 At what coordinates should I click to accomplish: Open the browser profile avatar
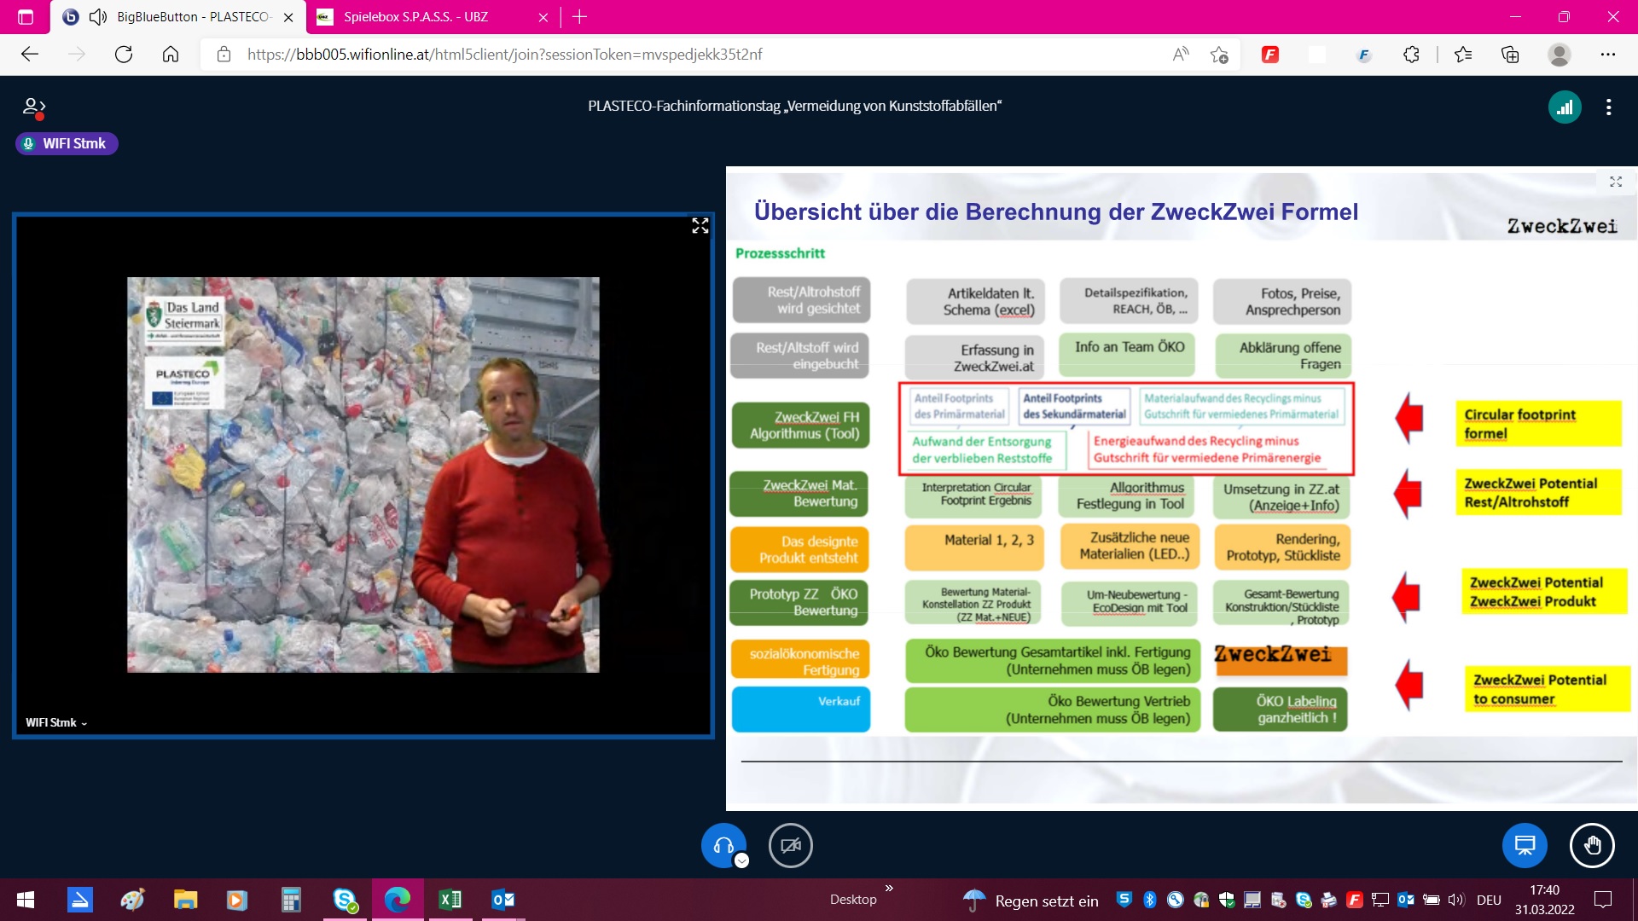1560,55
